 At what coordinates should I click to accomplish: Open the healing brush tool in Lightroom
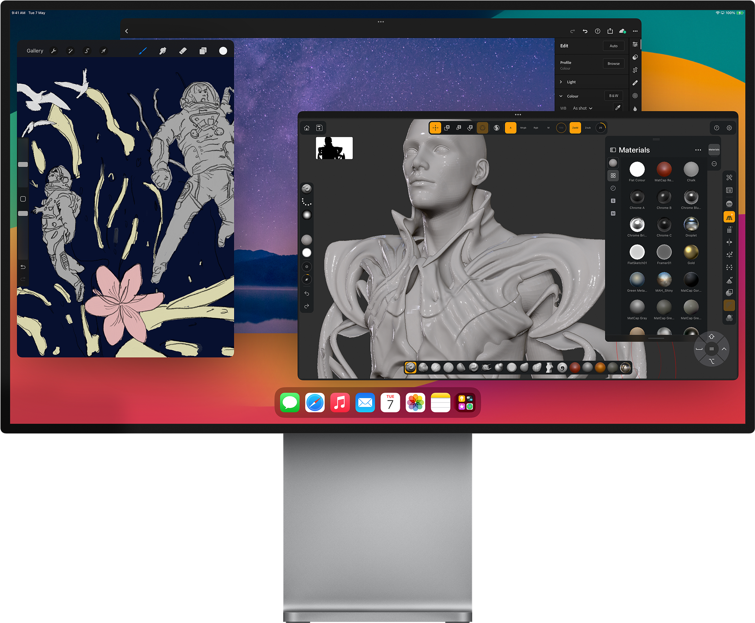point(635,83)
